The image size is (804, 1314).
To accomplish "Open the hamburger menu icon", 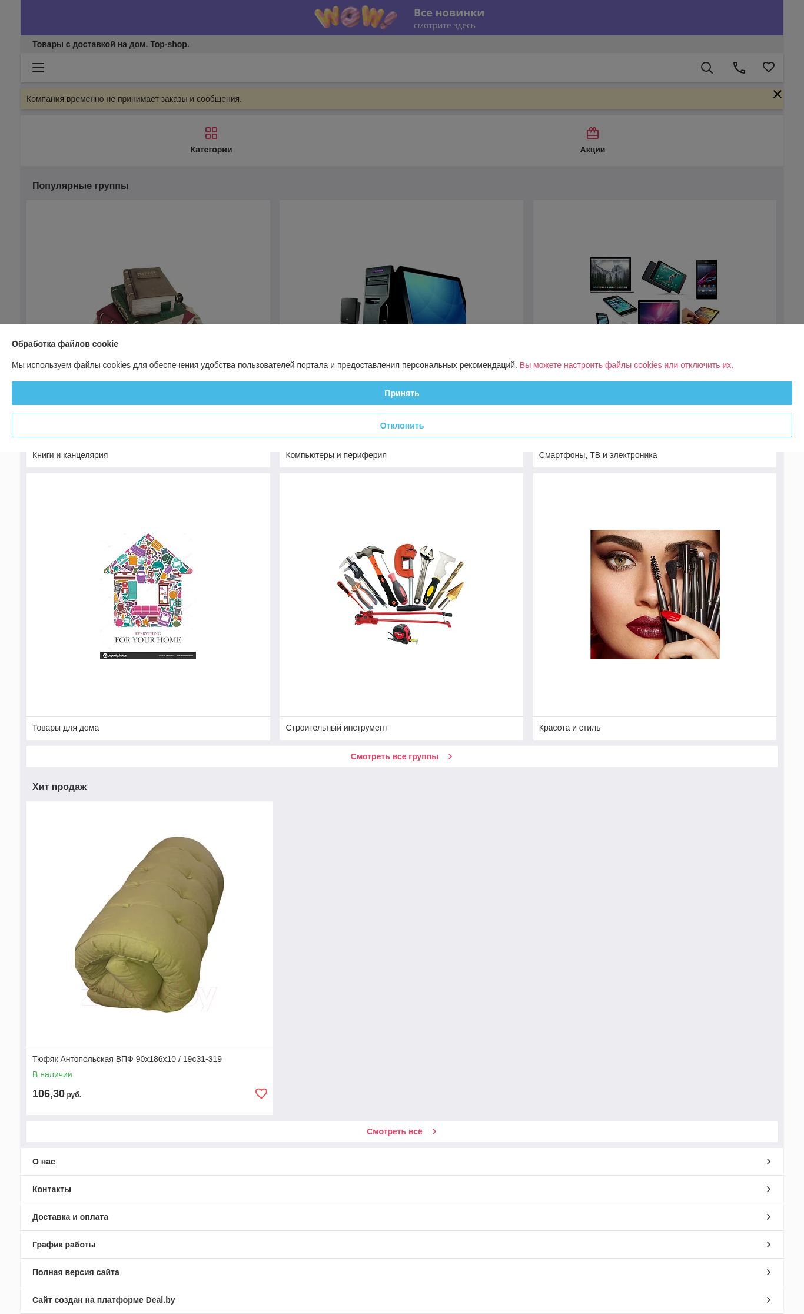I will 38,68.
